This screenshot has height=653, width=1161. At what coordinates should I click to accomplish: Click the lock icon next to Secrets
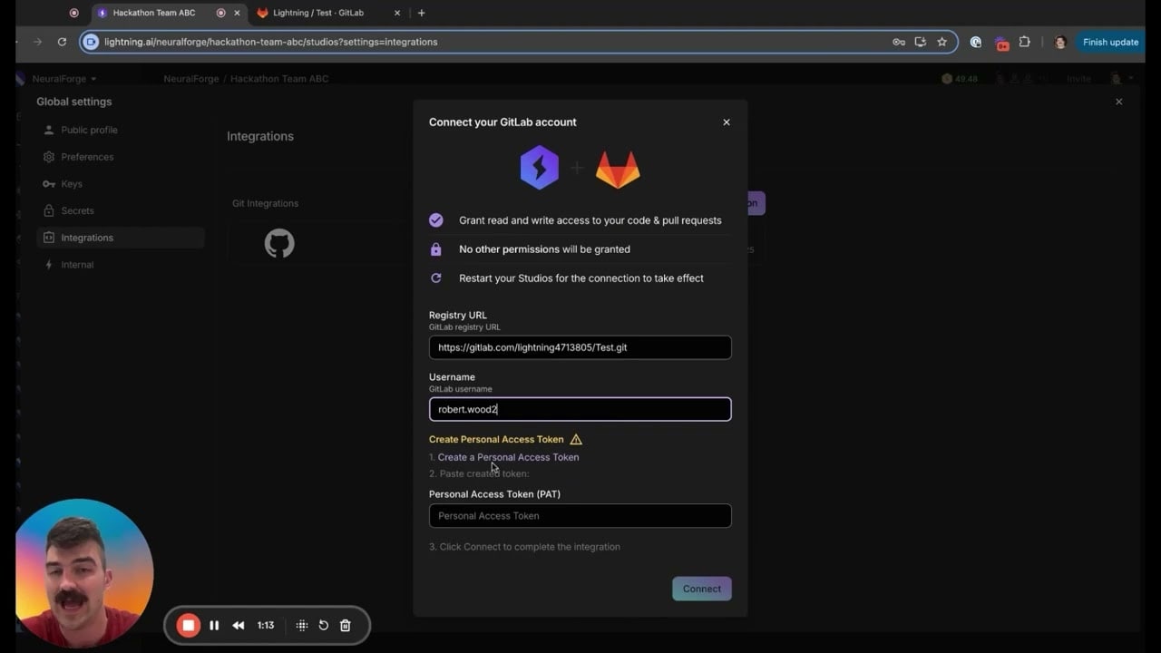[49, 210]
